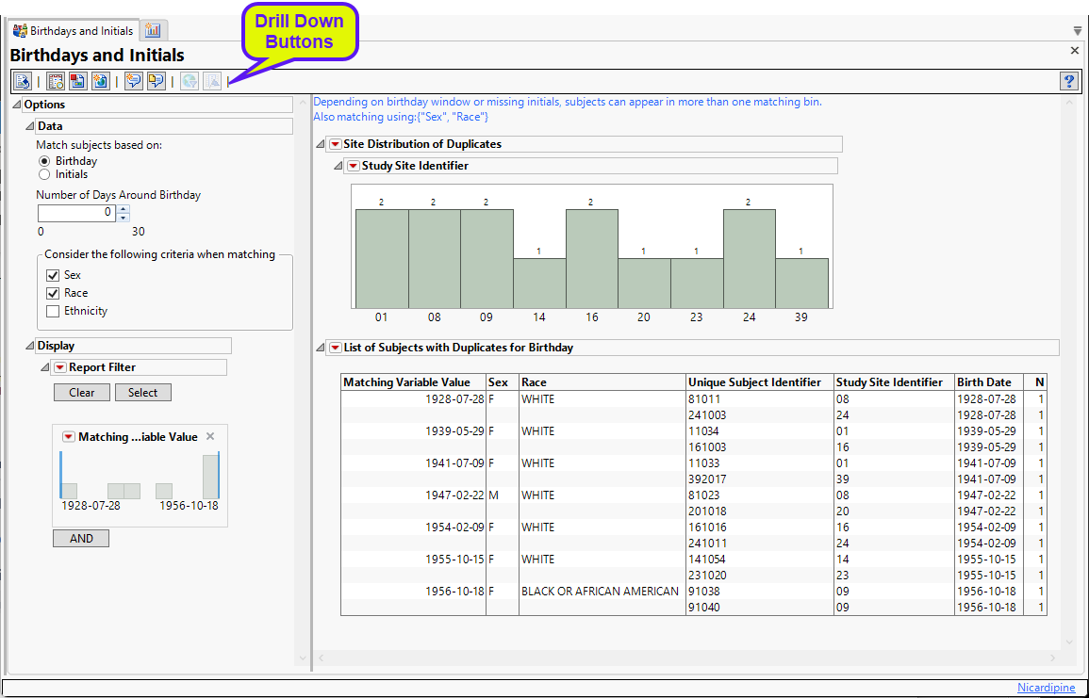Click the Number of Days Around Birthday field
1089x698 pixels.
click(76, 213)
